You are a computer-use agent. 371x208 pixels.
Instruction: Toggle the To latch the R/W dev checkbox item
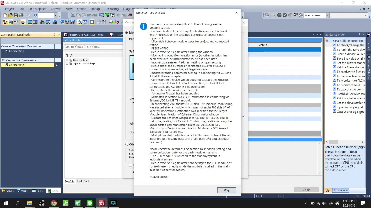pyautogui.click(x=334, y=49)
